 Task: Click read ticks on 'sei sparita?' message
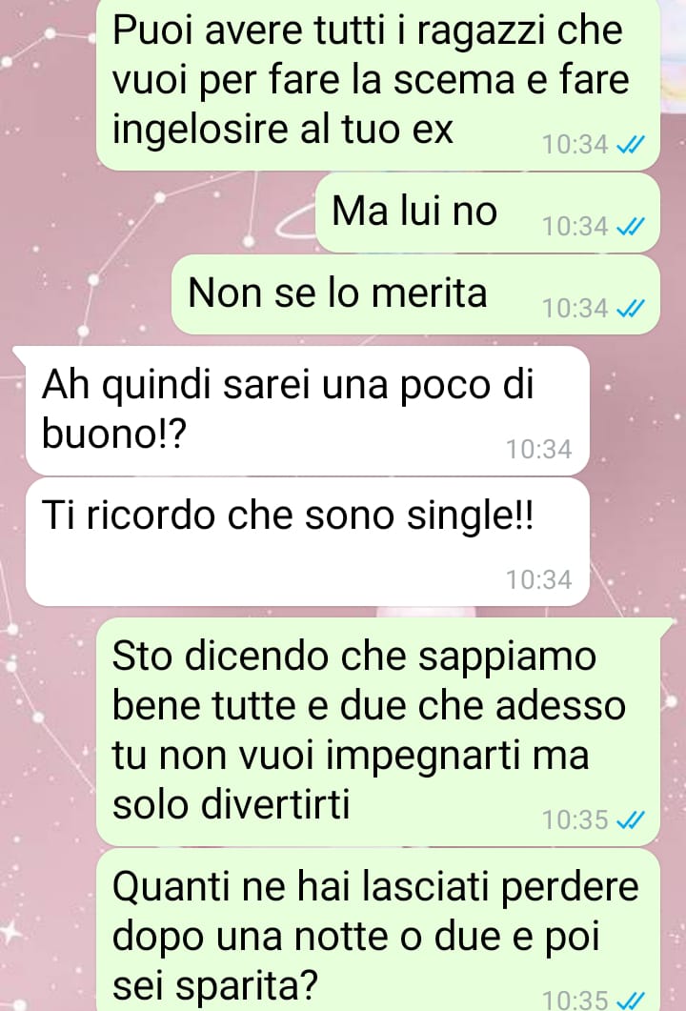pos(630,1000)
